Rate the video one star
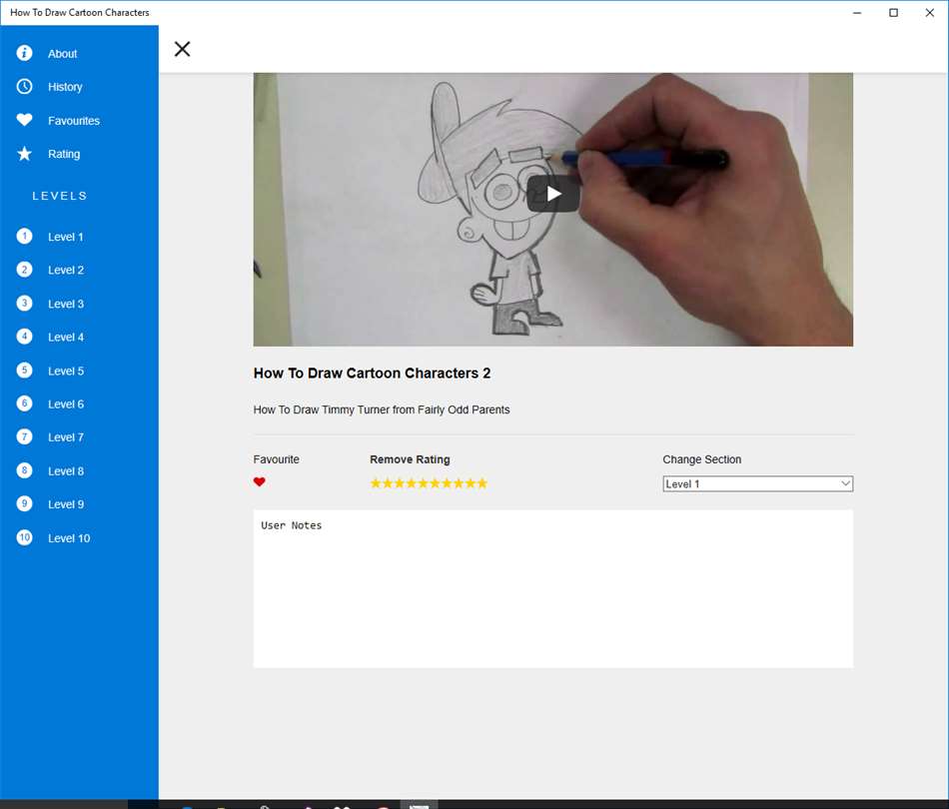The height and width of the screenshot is (809, 949). (x=376, y=483)
